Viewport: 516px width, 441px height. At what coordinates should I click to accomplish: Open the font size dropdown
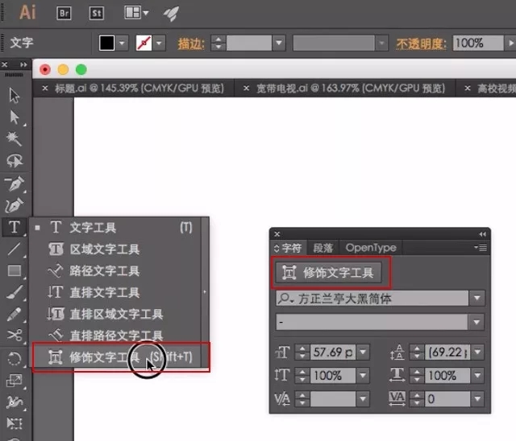pos(363,352)
